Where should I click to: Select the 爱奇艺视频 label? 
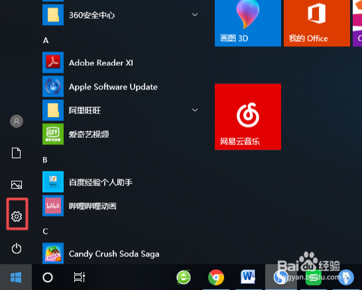point(89,134)
